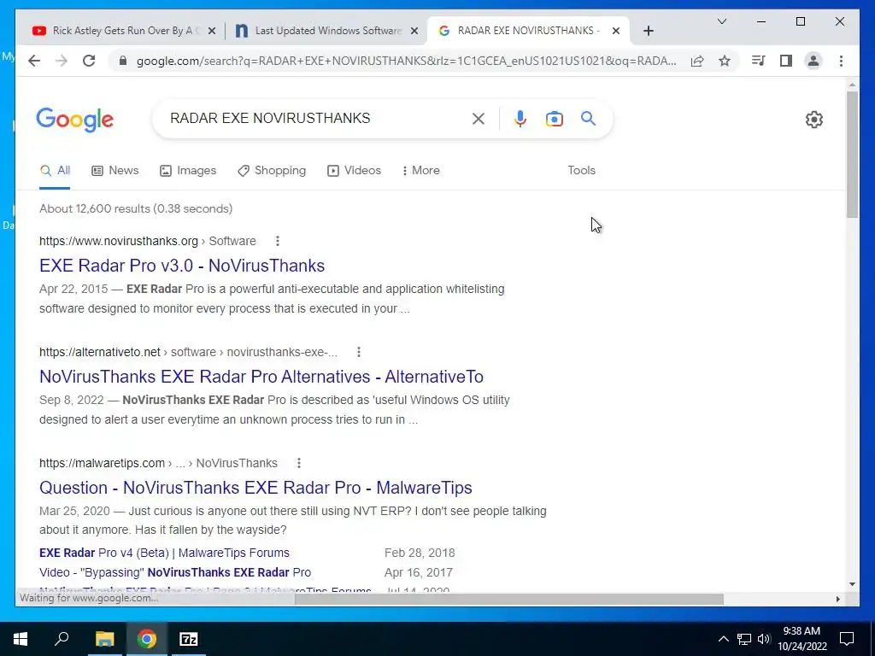Open the tab search dropdown chevron
Screen dimensions: 875x656
[x=721, y=21]
